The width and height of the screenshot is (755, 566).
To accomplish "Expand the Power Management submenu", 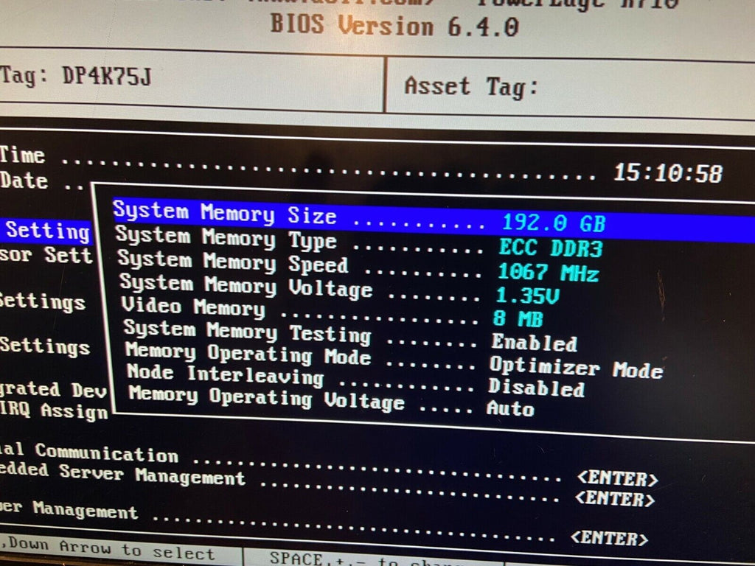I will [x=69, y=510].
